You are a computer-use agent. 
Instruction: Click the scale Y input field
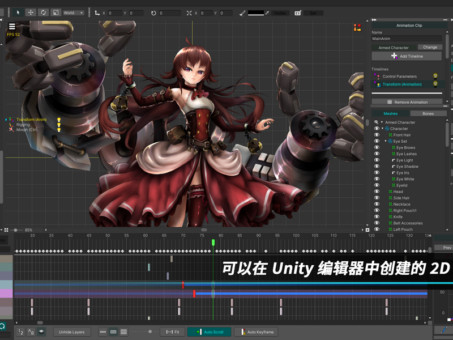point(226,13)
